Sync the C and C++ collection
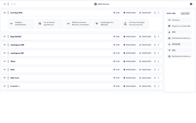The height and width of the screenshot is (123, 196). 116,86
